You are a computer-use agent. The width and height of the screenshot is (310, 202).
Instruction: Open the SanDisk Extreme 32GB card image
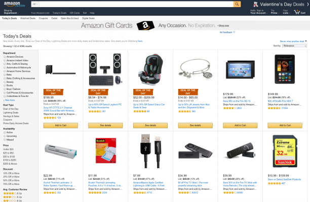click(x=285, y=151)
